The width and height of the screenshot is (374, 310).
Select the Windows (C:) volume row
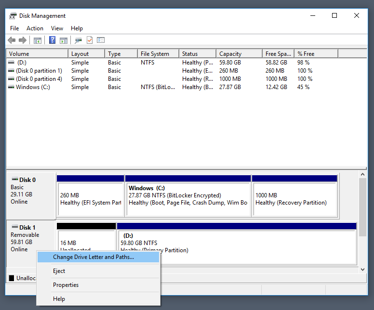click(x=159, y=87)
